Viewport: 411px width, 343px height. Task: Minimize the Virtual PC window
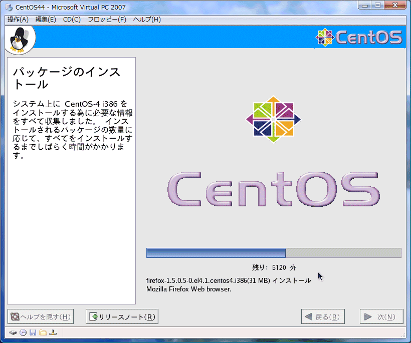(364, 5)
